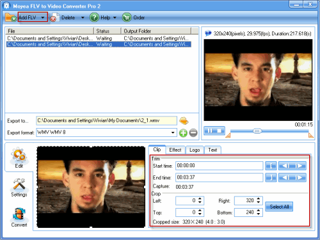Screen dimensions: 320x240
Task: Decrease the crop Top value
Action: point(200,214)
